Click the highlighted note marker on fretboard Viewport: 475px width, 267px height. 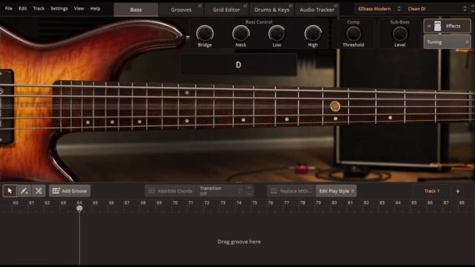tap(335, 106)
